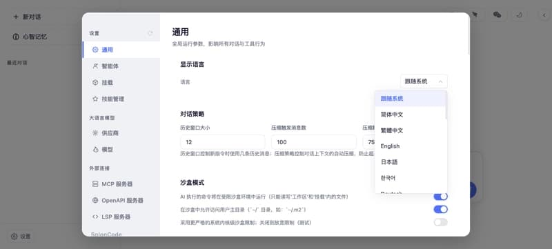Click the 沙盒模式 section title

coord(193,183)
